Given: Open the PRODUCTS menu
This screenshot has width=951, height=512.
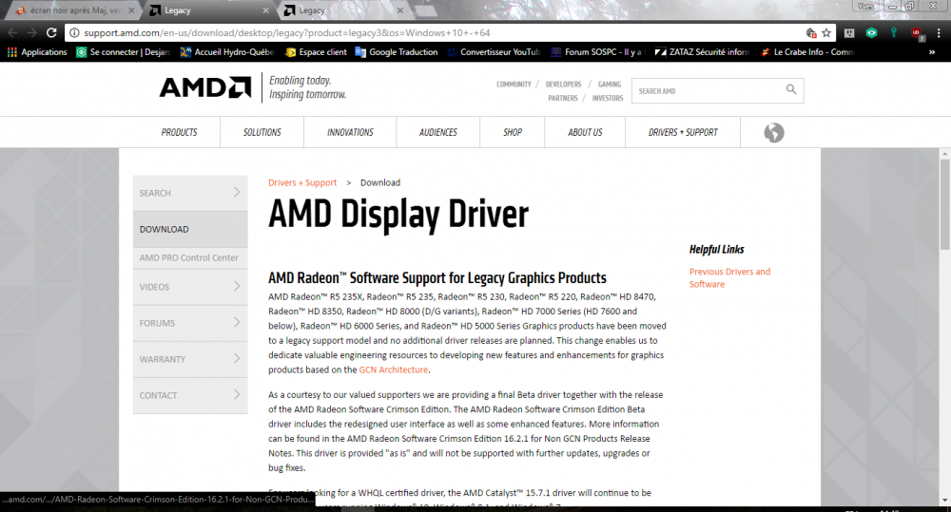Looking at the screenshot, I should coord(179,132).
